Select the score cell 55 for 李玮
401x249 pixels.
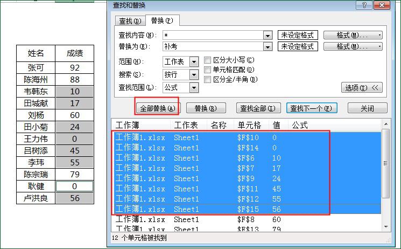click(75, 163)
